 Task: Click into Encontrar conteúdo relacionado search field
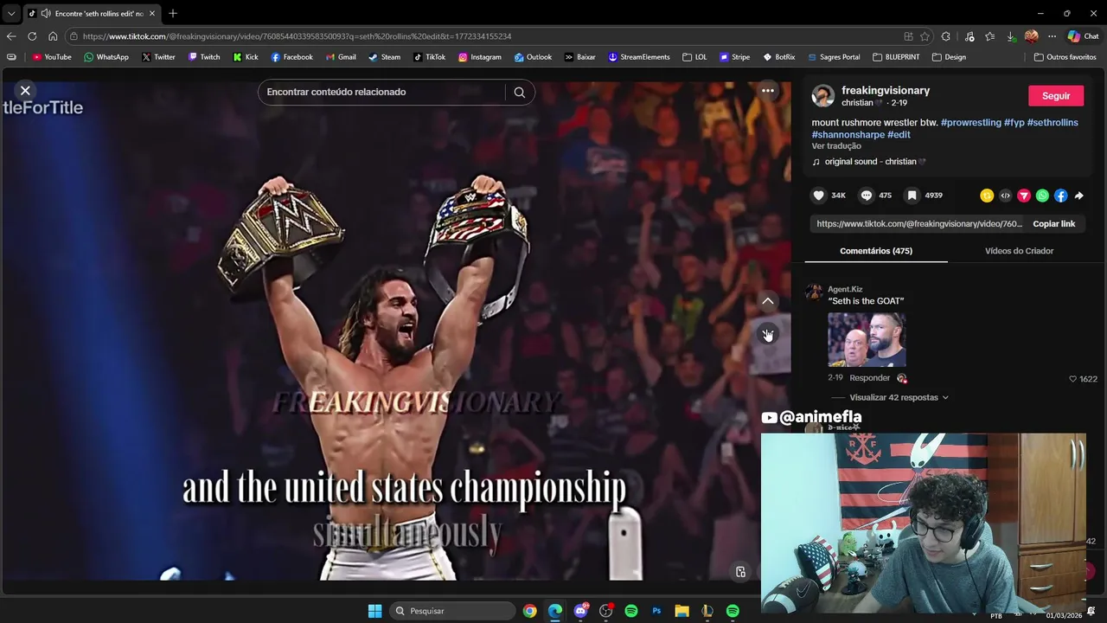[x=381, y=92]
